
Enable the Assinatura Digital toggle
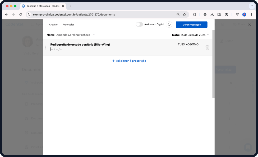139,24
